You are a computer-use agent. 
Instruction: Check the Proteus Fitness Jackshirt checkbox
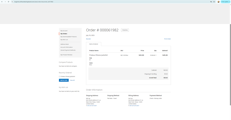pyautogui.click(x=60, y=77)
